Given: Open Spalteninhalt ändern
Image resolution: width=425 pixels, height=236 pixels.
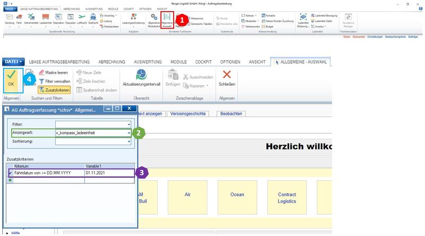Looking at the screenshot, I should click(x=97, y=90).
